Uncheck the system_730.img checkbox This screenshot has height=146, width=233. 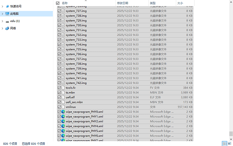click(x=59, y=25)
